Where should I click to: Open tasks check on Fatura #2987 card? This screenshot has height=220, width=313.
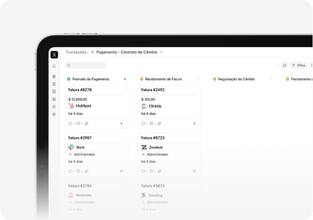click(x=78, y=171)
